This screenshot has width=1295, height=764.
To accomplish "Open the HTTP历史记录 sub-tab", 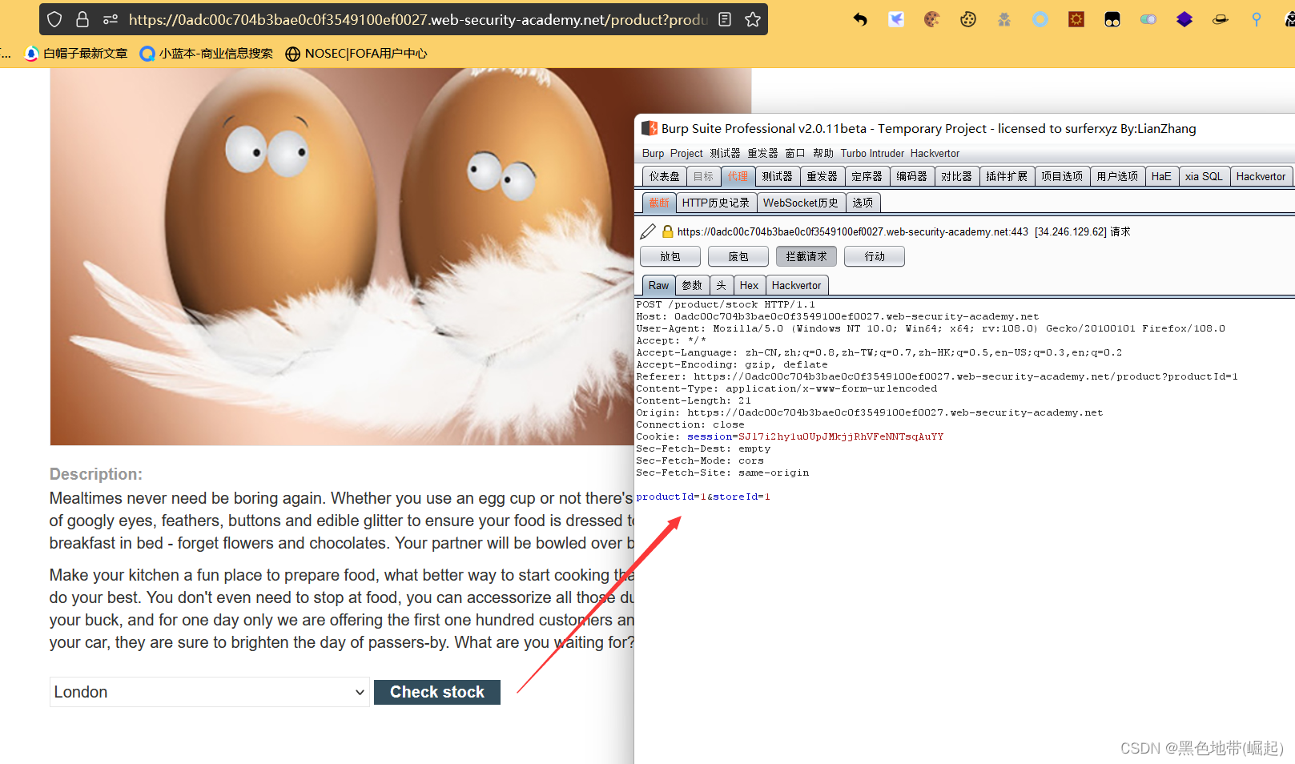I will [x=716, y=203].
